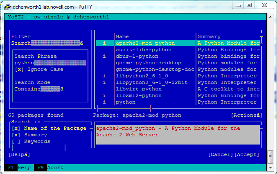Select libpython2_6-1_0-32bit package row

pos(178,82)
